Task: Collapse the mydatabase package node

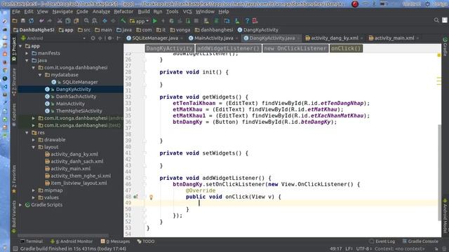Action: 40,75
